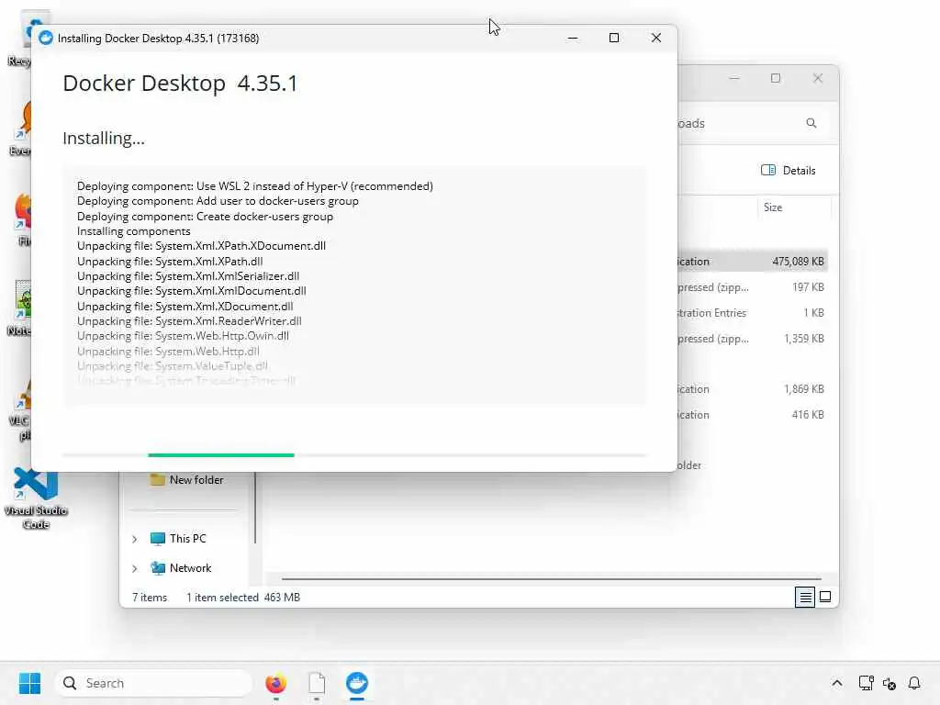The height and width of the screenshot is (705, 940).
Task: Select the 197 KB compressed file row
Action: [x=753, y=287]
